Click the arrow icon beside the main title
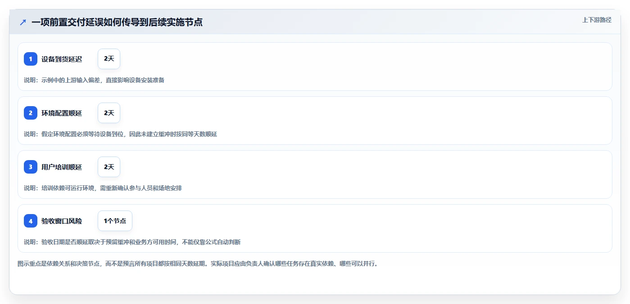 coord(23,22)
